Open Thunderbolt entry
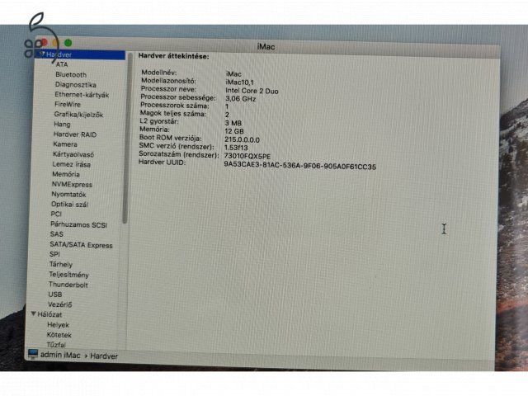Image resolution: width=528 pixels, height=396 pixels. pos(68,285)
